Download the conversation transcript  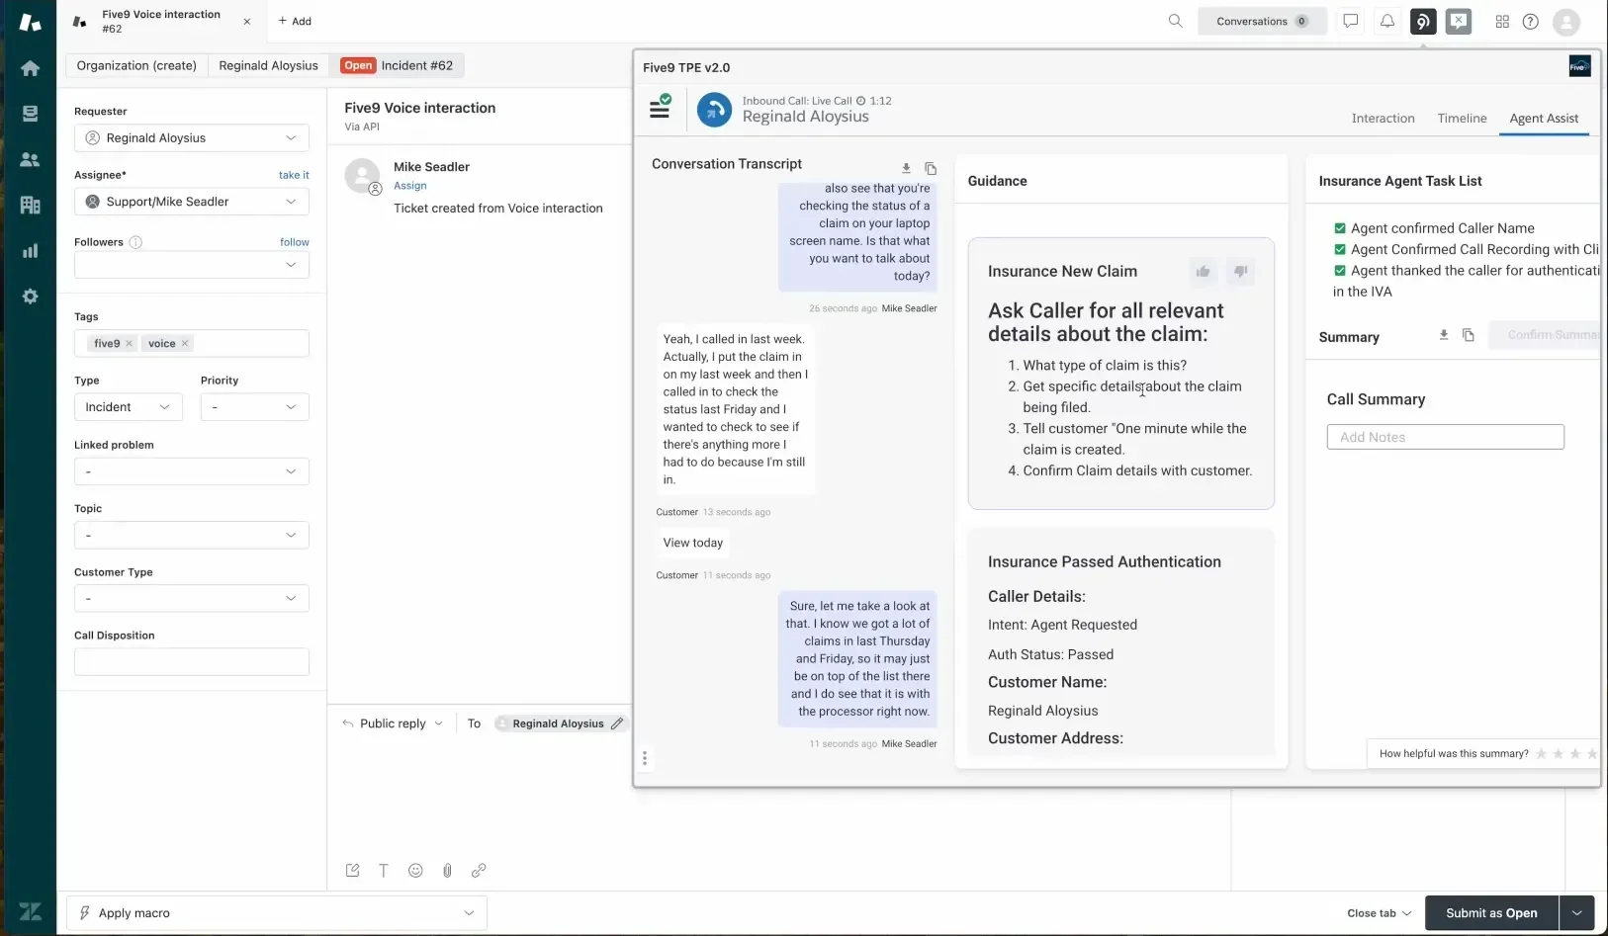tap(906, 169)
